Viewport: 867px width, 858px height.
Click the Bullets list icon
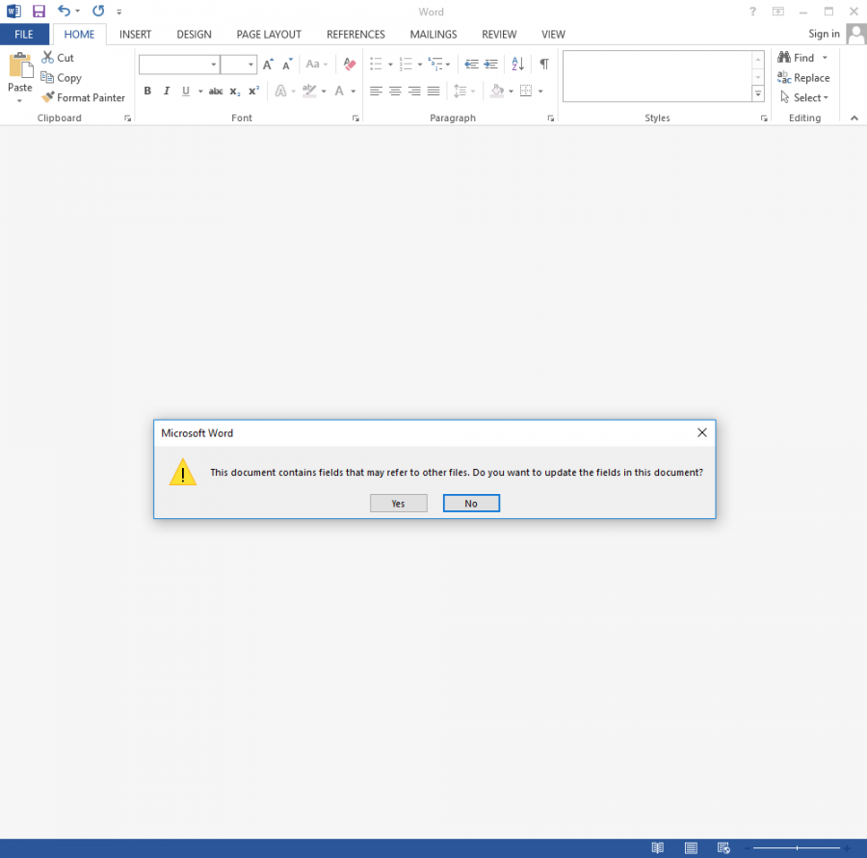376,65
